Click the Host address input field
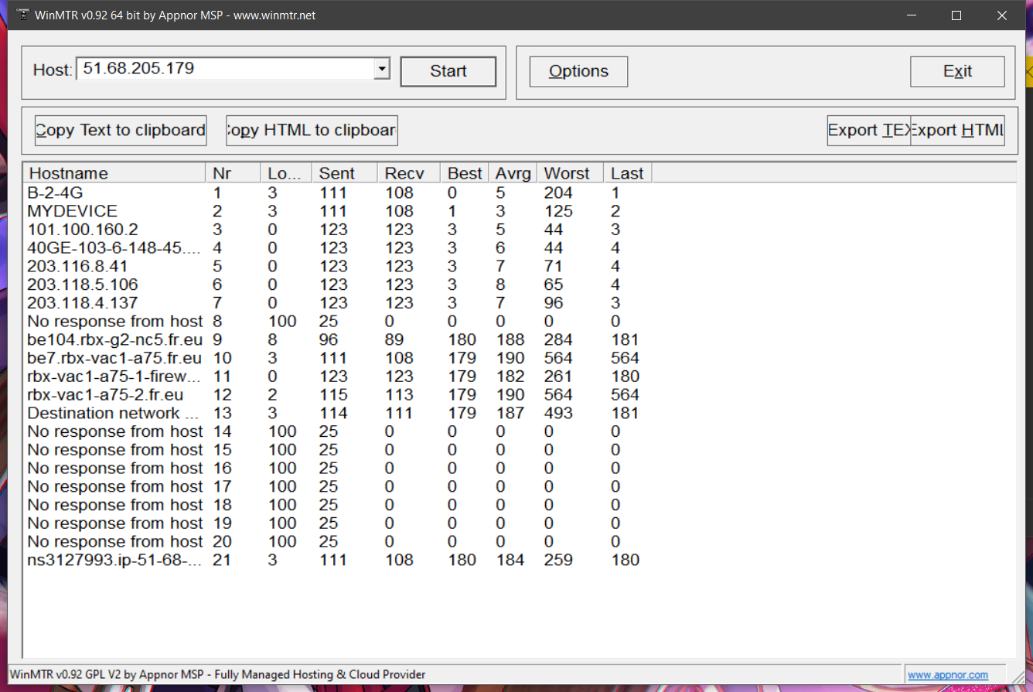The image size is (1033, 692). (x=224, y=69)
